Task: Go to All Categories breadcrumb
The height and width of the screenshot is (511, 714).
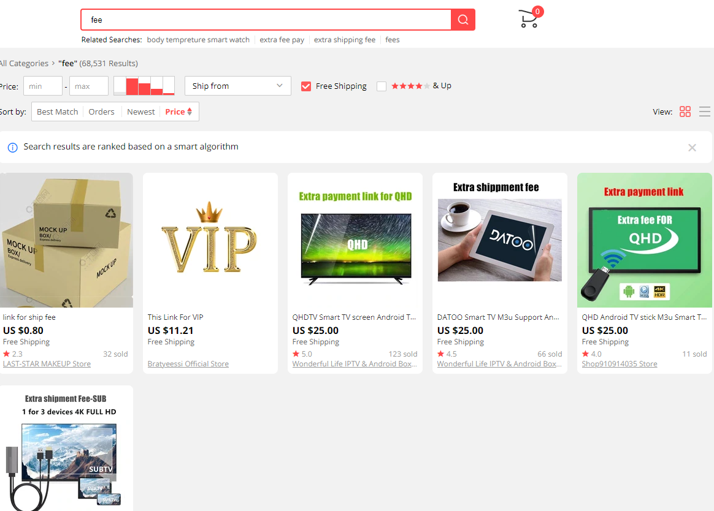Action: (x=24, y=63)
